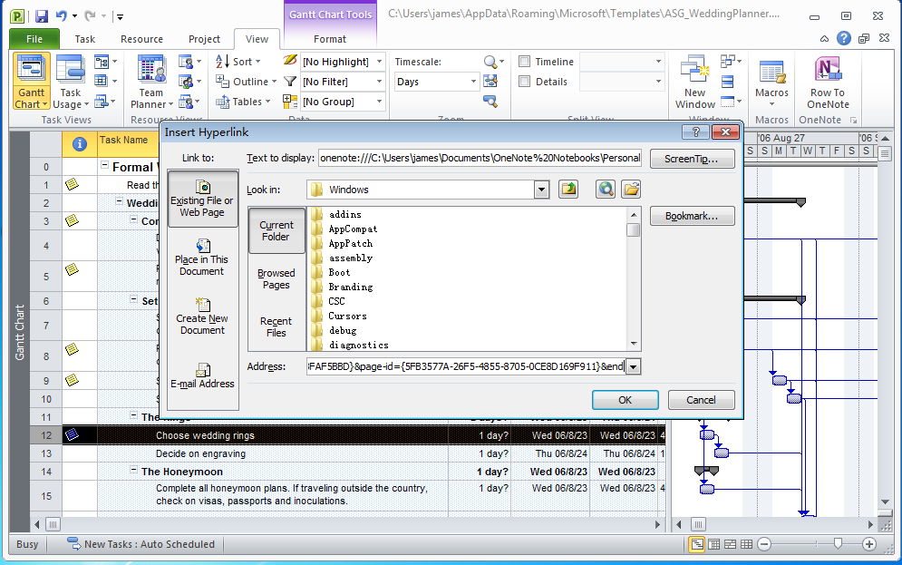Close the Insert Hyperlink dialog
Screen dimensions: 902x565
click(725, 132)
